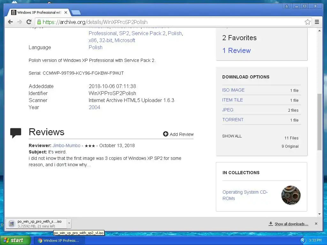327x245 pixels.
Task: Click the iso file icon in downloads bar
Action: 11,224
